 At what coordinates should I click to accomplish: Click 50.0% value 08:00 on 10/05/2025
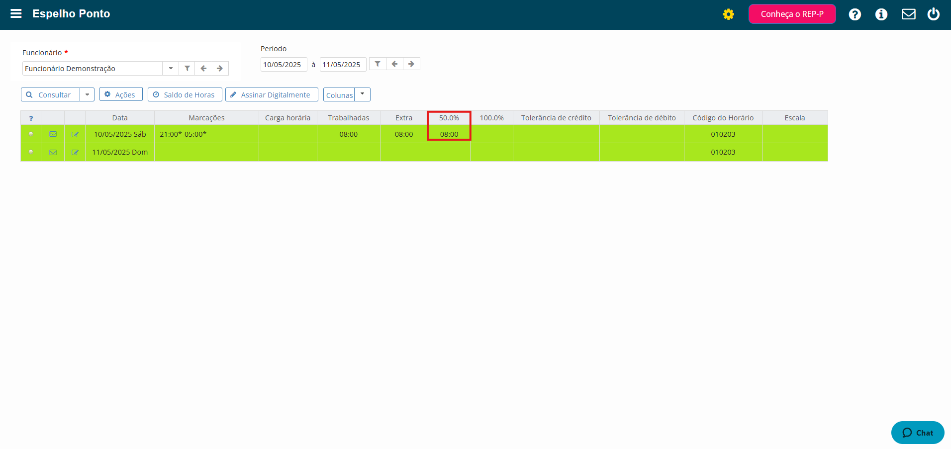[449, 134]
